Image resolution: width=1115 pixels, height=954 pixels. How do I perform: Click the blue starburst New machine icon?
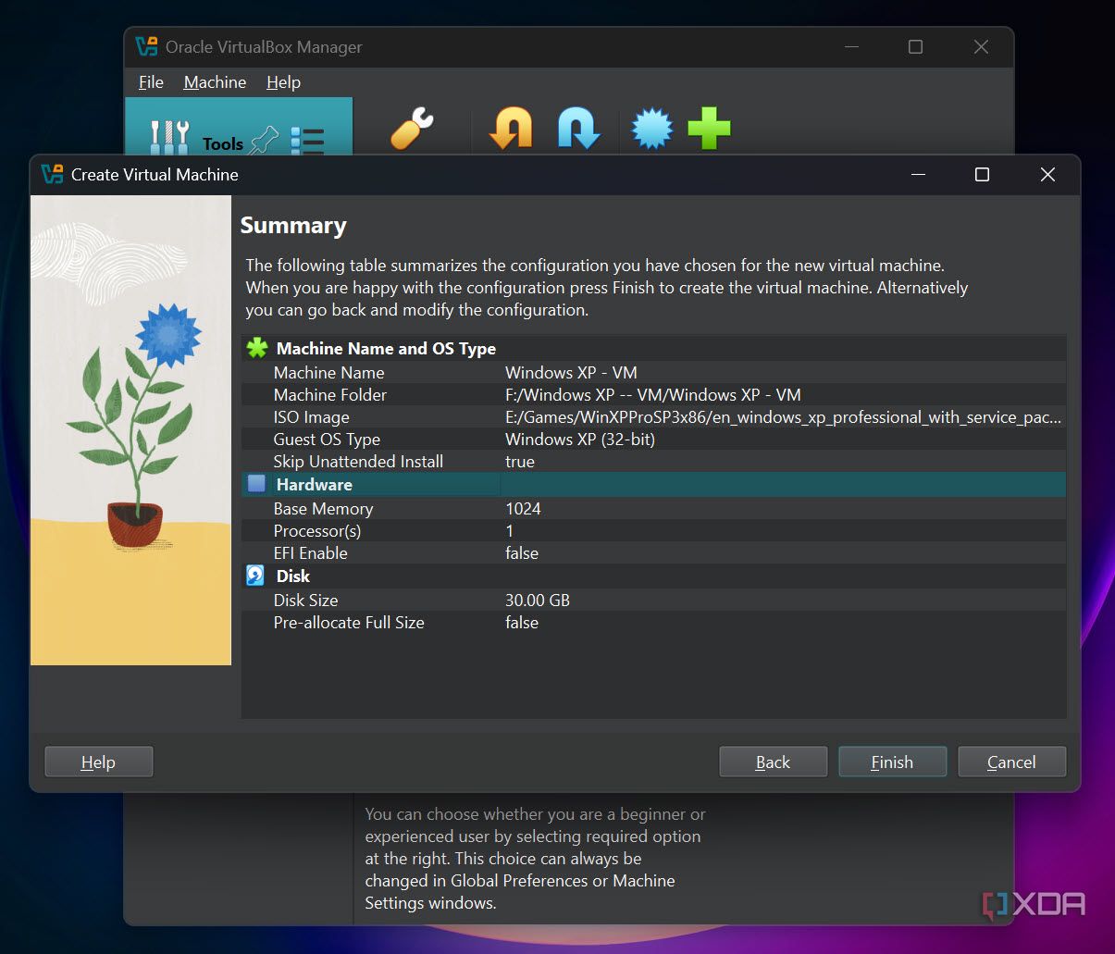point(651,129)
